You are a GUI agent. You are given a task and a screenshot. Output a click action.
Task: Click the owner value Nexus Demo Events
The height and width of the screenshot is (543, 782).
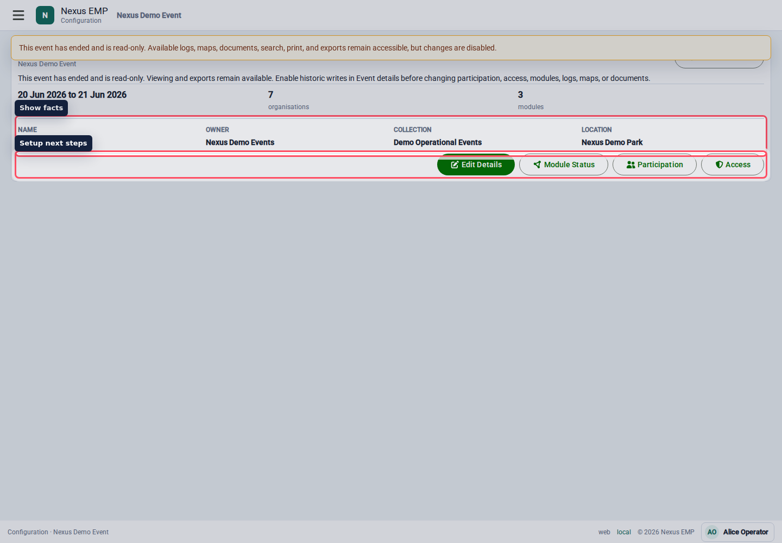pyautogui.click(x=240, y=142)
